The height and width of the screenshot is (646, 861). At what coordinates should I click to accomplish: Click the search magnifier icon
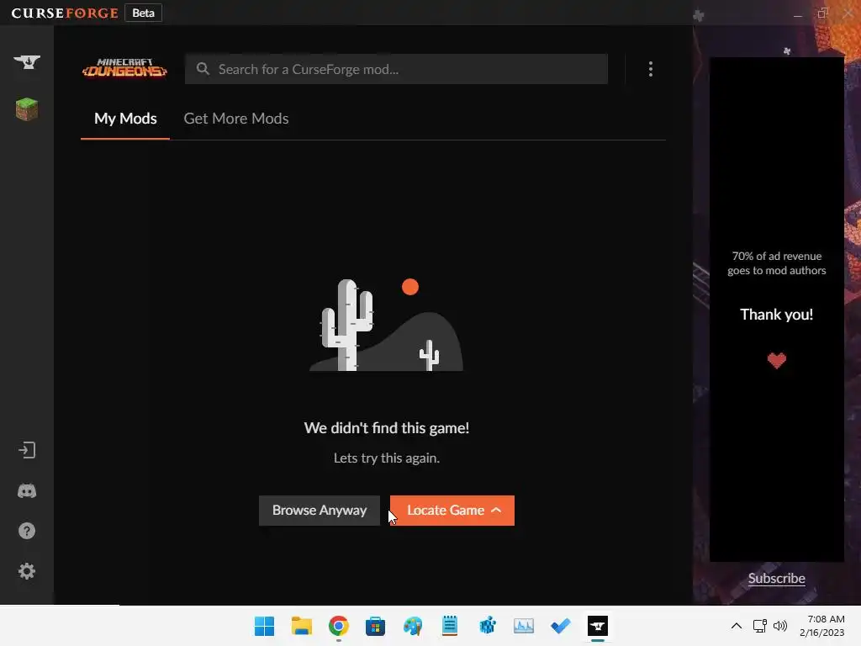click(x=203, y=69)
